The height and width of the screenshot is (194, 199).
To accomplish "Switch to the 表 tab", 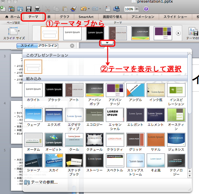I will click(49, 17).
